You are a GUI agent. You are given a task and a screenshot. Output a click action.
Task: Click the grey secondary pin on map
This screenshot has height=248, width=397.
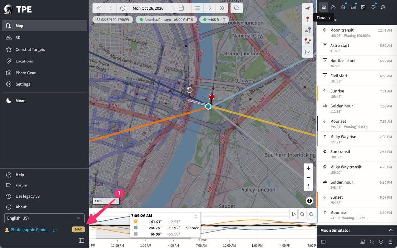(190, 90)
